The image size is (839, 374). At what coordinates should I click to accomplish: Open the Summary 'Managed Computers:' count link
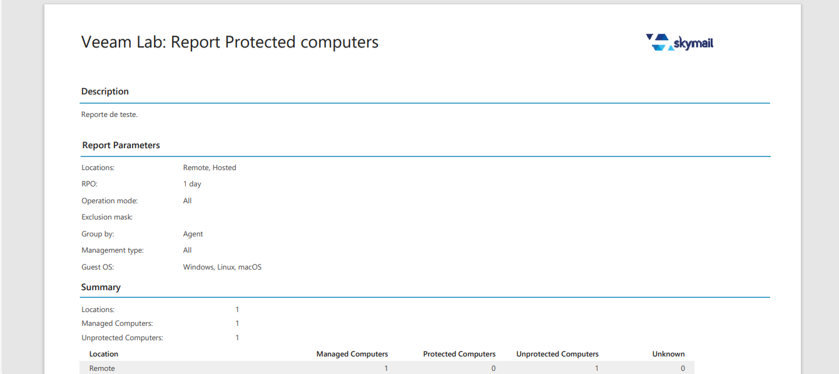237,323
